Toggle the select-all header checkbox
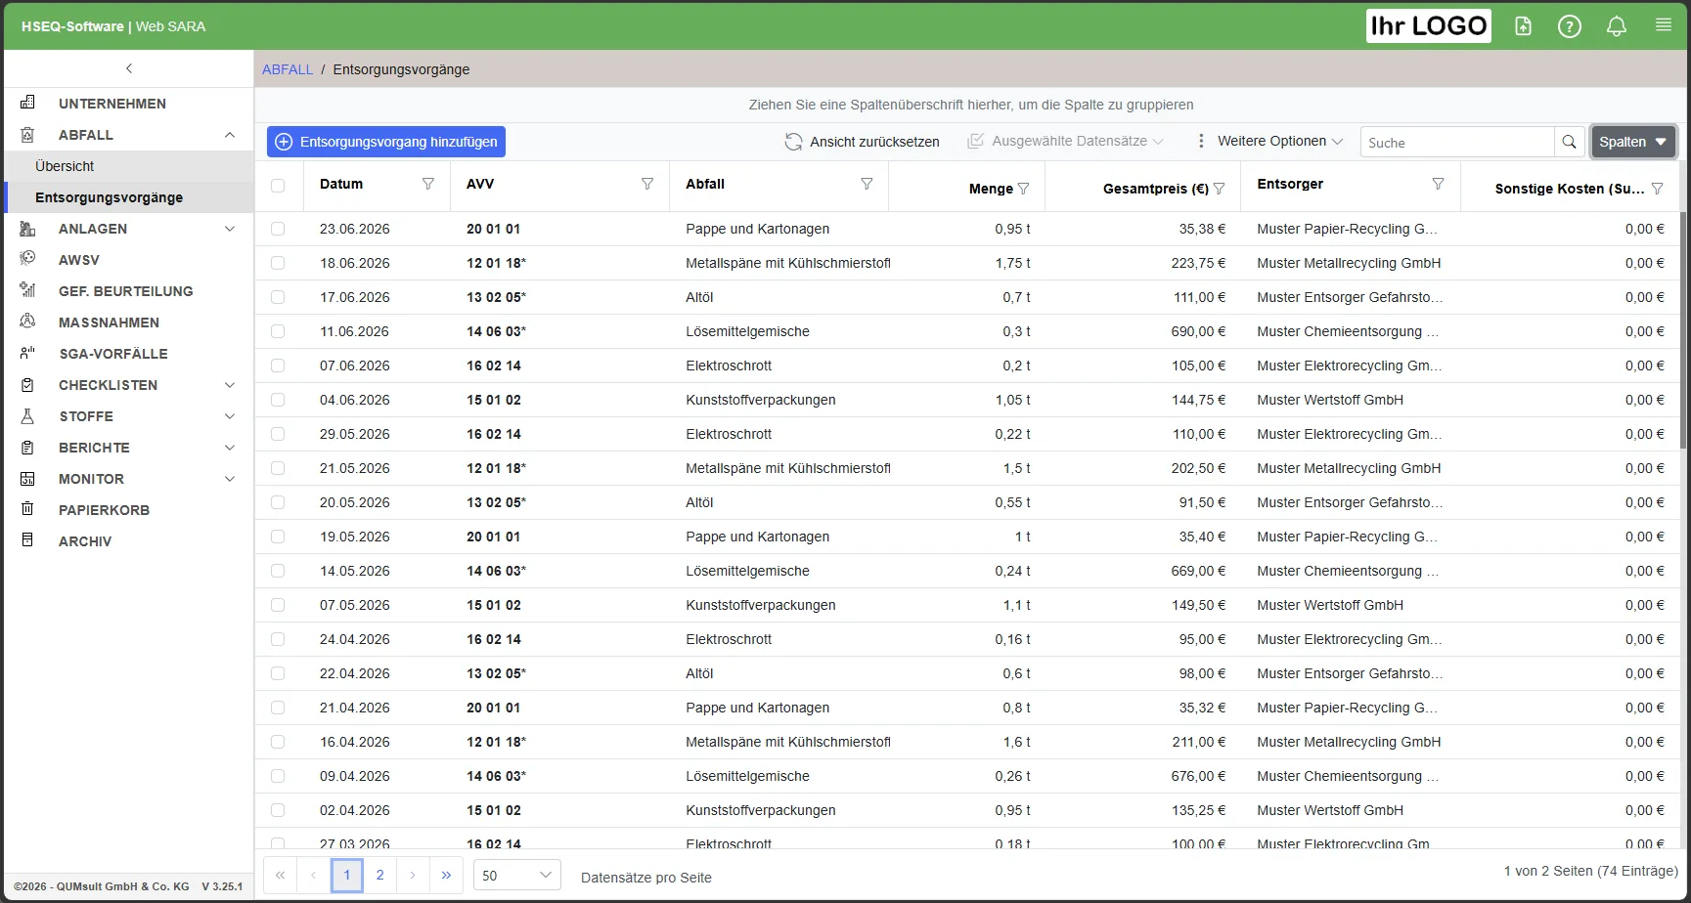 click(x=278, y=186)
